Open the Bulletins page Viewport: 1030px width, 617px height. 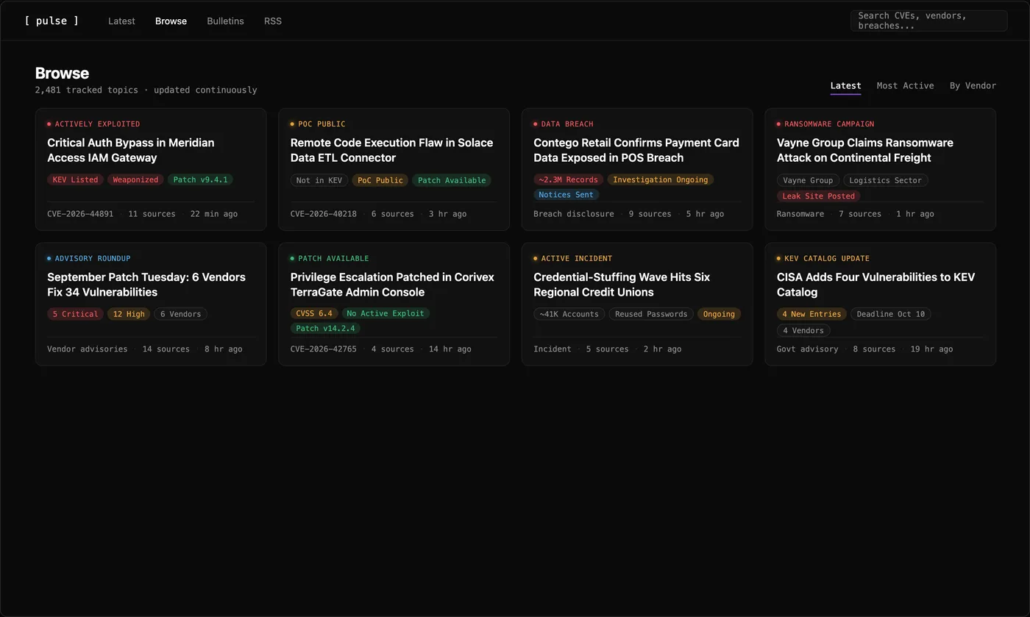[225, 21]
